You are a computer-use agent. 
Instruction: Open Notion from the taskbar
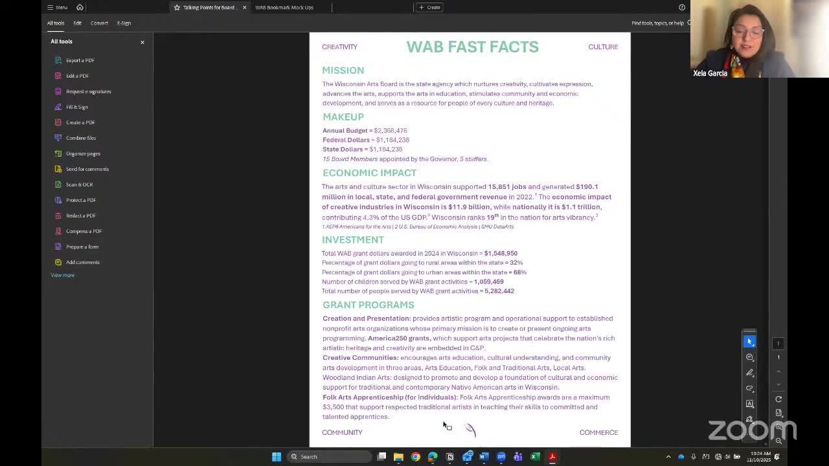[x=450, y=457]
